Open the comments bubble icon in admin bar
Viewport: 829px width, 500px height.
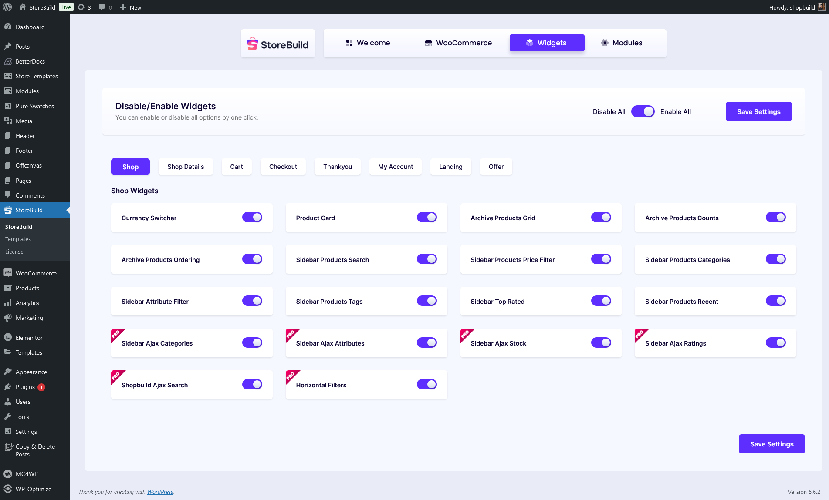102,7
